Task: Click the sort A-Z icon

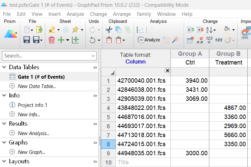Action: [x=209, y=30]
